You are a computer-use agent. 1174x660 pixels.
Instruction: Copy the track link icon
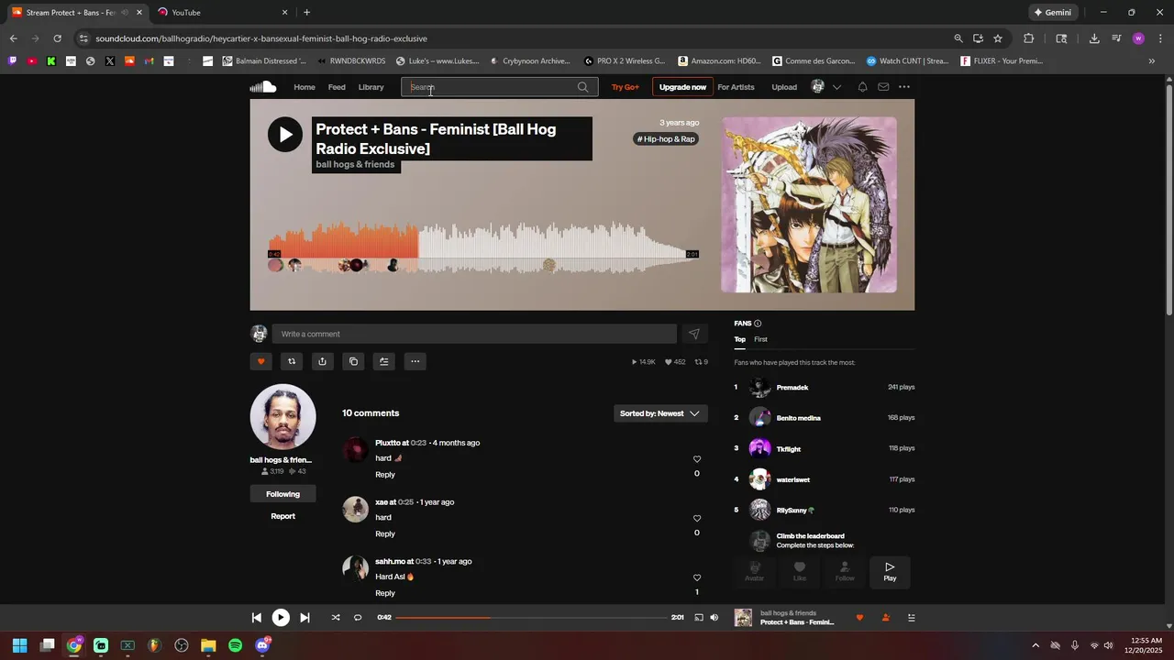(x=353, y=361)
